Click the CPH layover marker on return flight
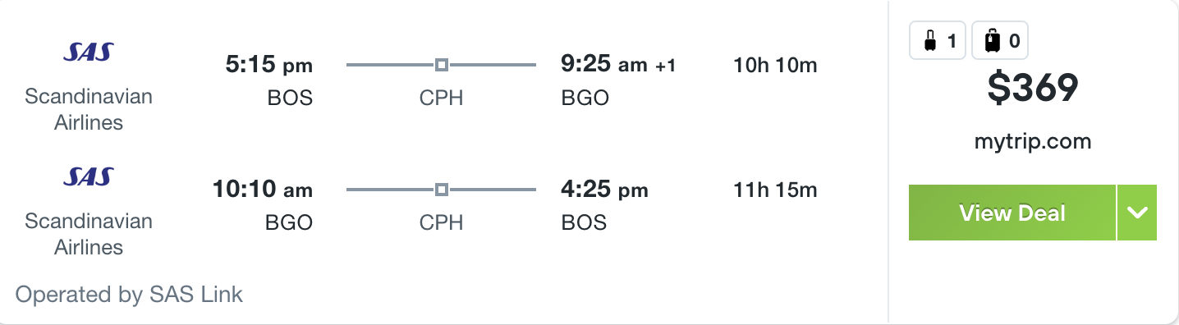Screen dimensions: 1179x325 click(x=442, y=190)
